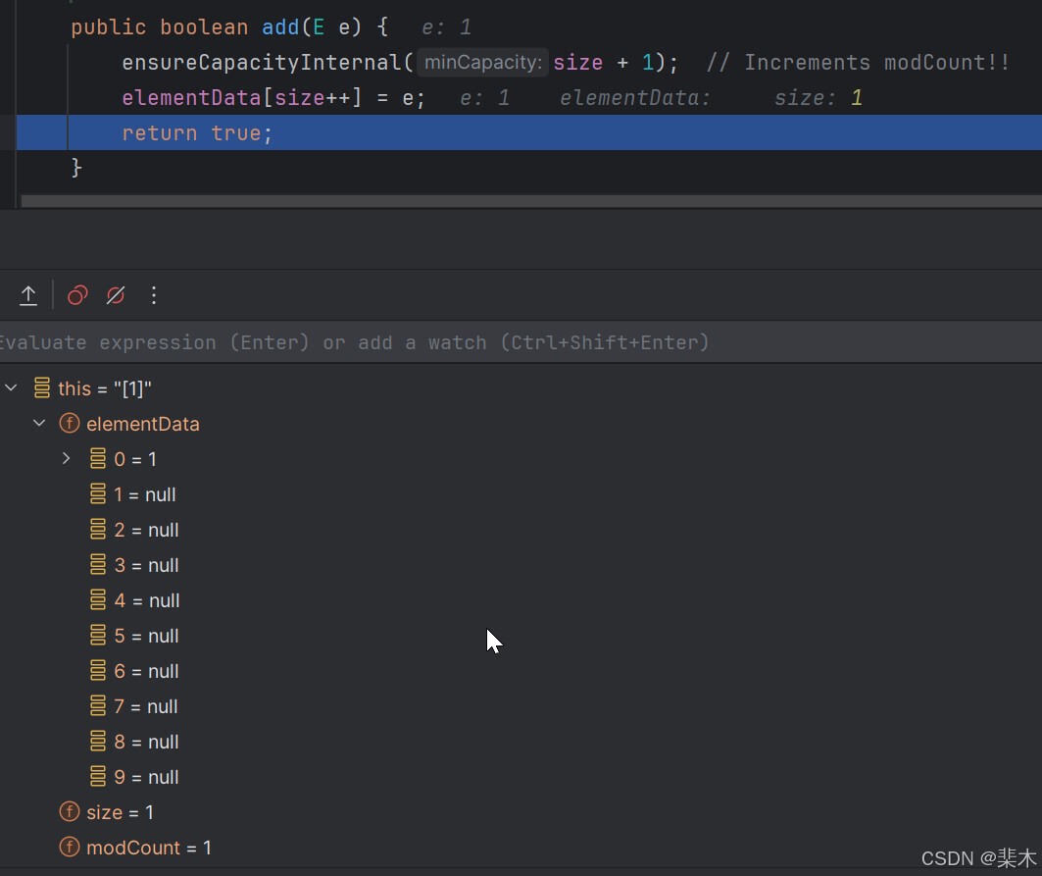The width and height of the screenshot is (1042, 876).
Task: Click the Evaluate expression input field
Action: 521,342
